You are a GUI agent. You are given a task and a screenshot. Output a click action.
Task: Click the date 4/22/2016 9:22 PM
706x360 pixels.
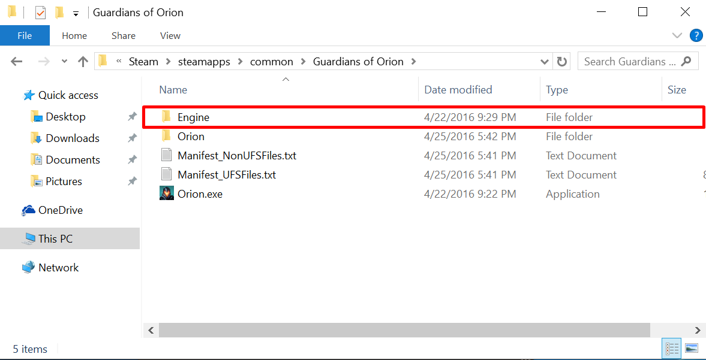470,194
